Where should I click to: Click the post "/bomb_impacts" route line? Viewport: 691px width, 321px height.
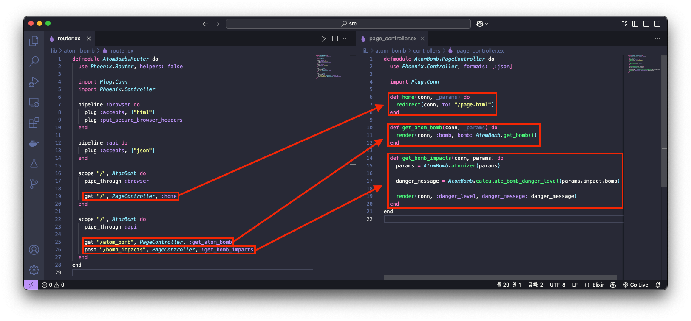169,250
